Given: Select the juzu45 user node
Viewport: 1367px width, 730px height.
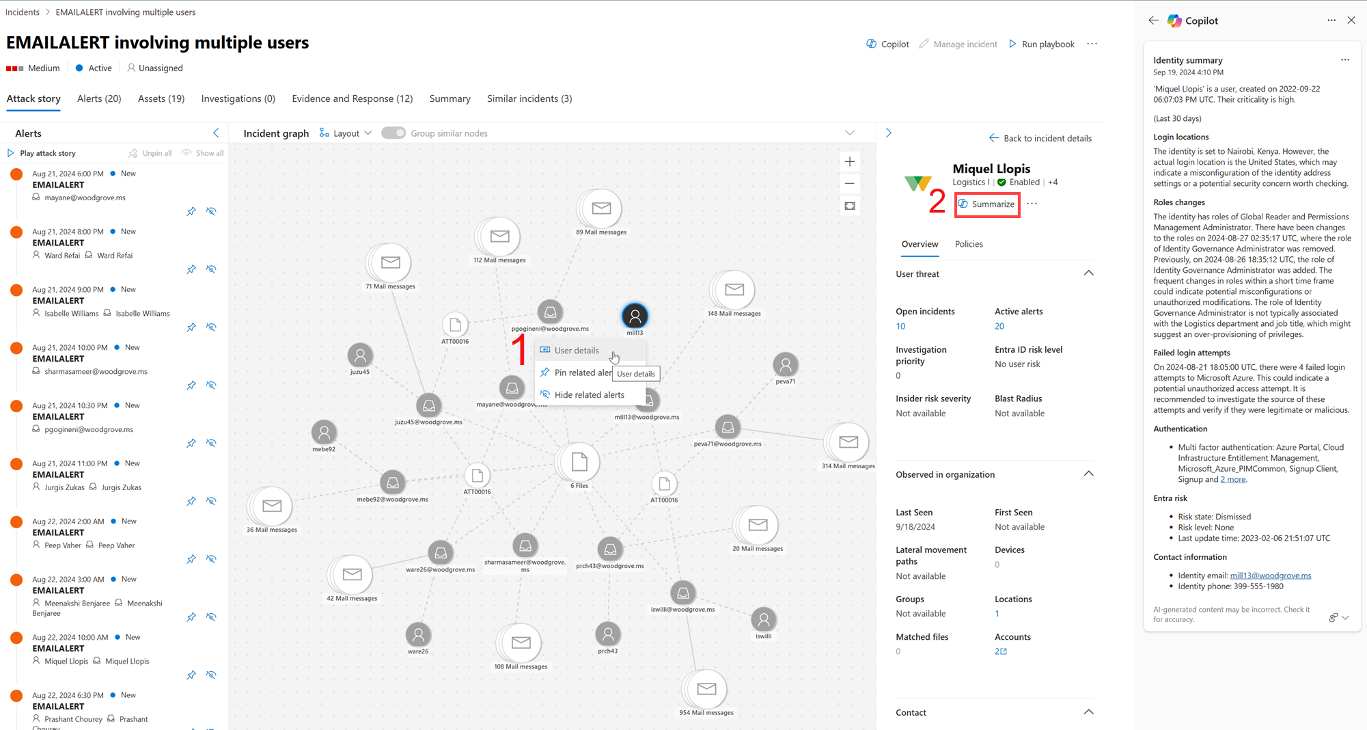Looking at the screenshot, I should (360, 355).
